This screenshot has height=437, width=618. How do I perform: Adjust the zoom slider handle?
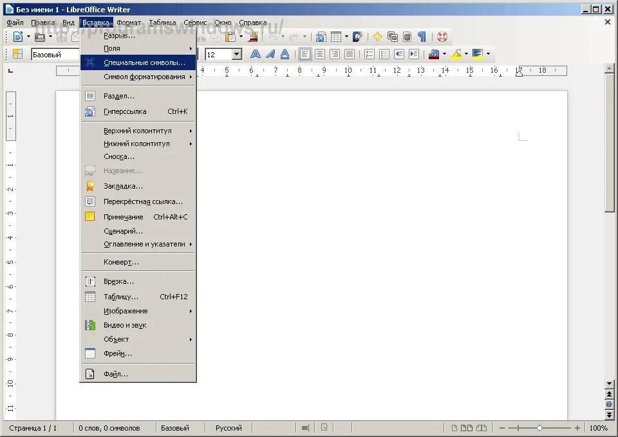[x=539, y=428]
